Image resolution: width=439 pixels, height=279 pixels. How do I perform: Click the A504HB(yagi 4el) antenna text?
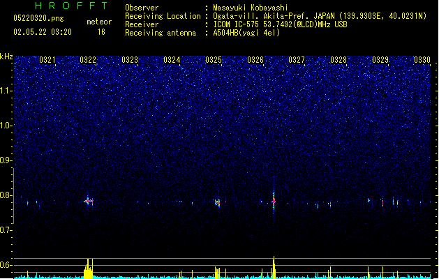(246, 33)
